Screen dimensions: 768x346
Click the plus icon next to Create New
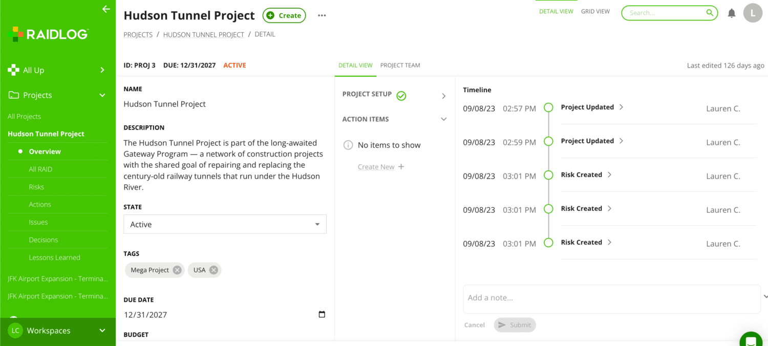tap(401, 167)
